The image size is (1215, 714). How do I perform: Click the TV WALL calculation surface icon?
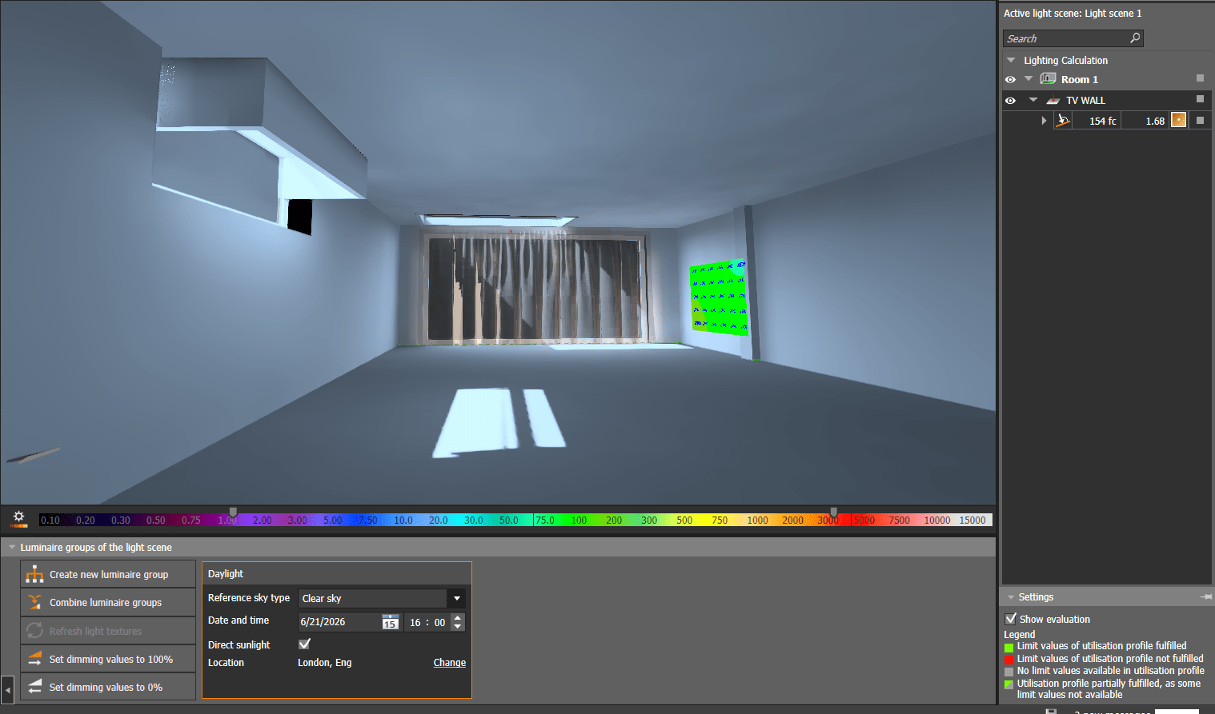tap(1053, 100)
